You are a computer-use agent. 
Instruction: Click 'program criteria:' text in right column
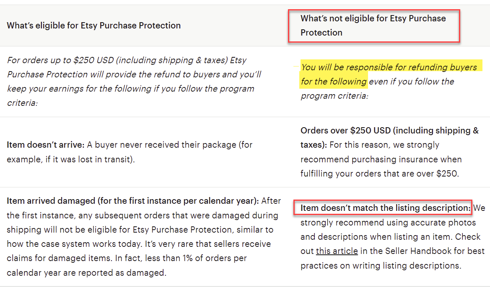(x=334, y=96)
